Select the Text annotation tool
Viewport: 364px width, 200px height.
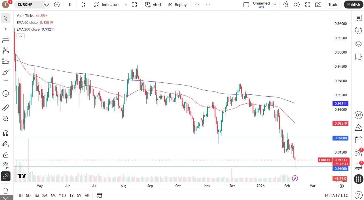pos(6,83)
